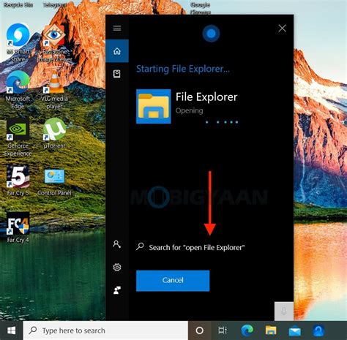Open the Mail app on taskbar
Screen dimensions: 347x340
click(295, 331)
